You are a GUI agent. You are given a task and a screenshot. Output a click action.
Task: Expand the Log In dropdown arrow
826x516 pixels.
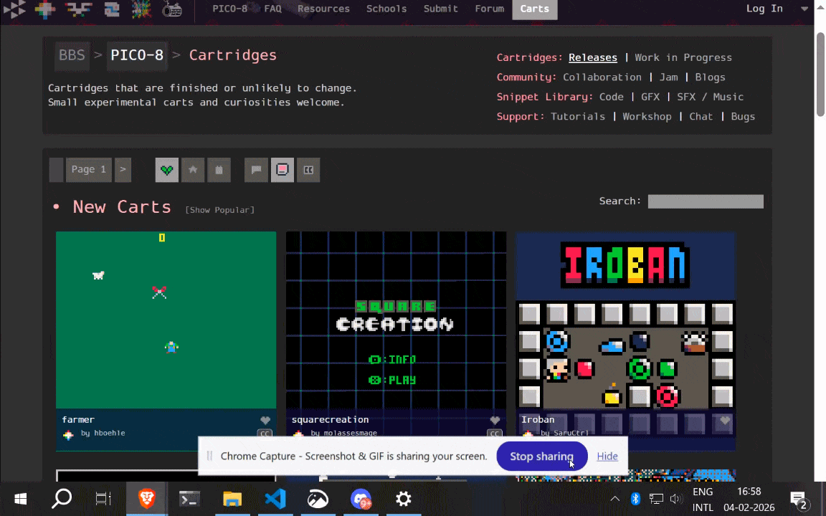tap(804, 9)
